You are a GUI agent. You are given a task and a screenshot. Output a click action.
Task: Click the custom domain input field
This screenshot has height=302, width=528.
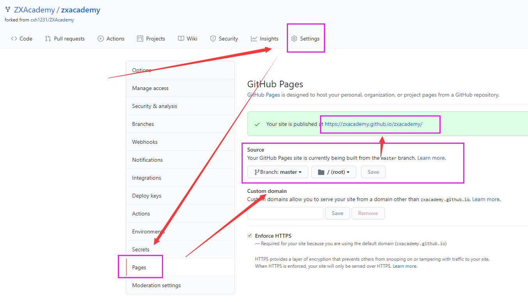(285, 213)
